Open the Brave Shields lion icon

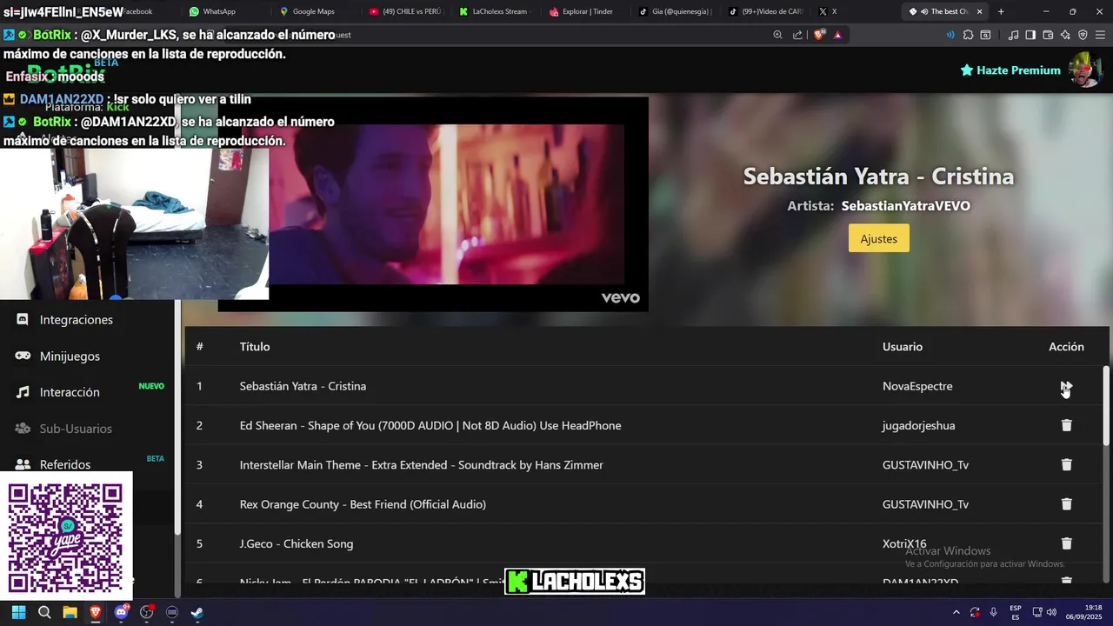[819, 35]
